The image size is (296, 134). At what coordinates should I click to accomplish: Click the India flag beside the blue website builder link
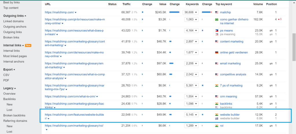pyautogui.click(x=217, y=115)
